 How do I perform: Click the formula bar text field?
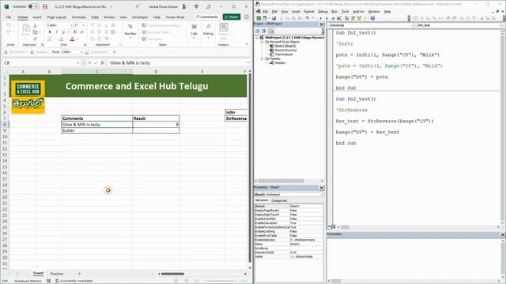tap(177, 63)
